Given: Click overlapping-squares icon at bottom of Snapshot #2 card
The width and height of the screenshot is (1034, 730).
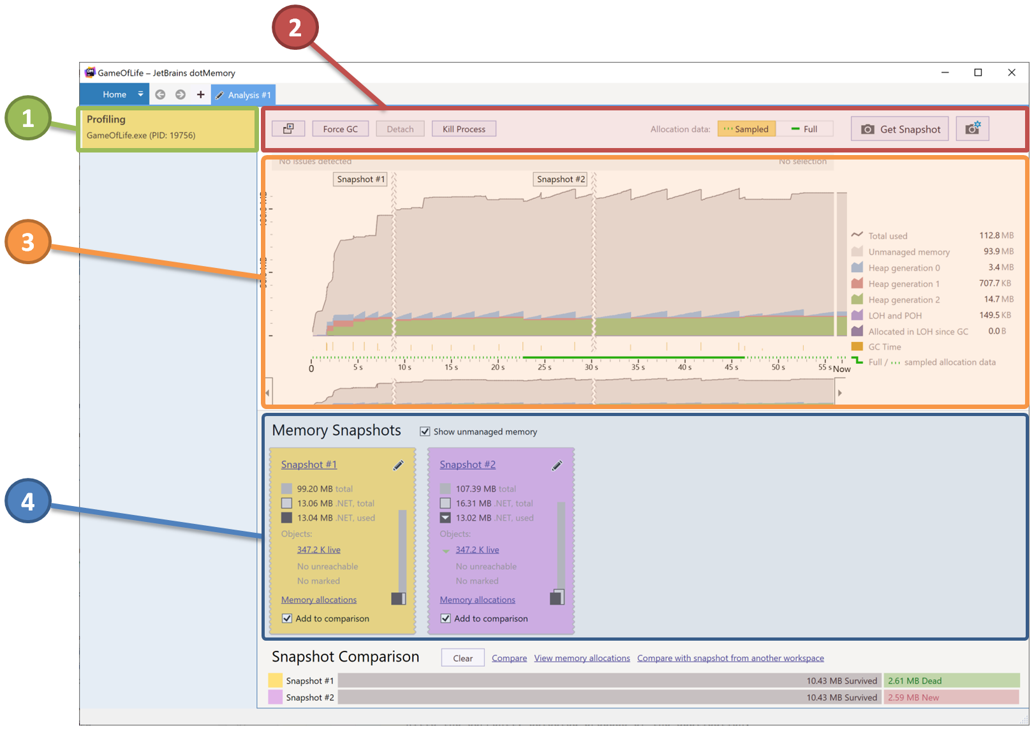Looking at the screenshot, I should (558, 597).
